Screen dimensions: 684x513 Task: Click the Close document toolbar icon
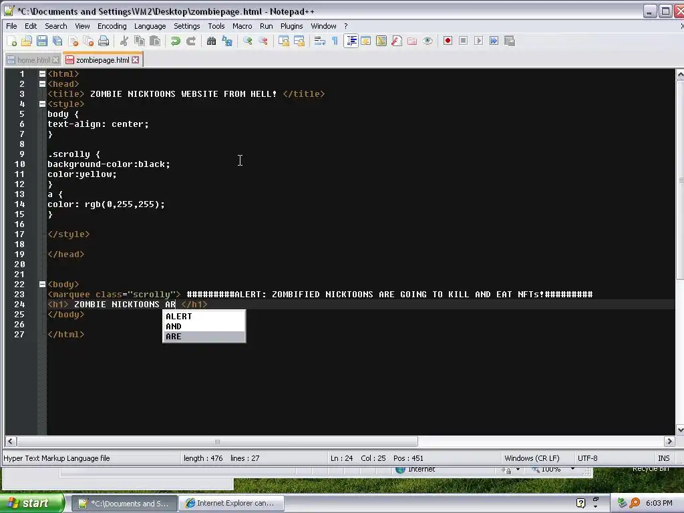[x=73, y=41]
